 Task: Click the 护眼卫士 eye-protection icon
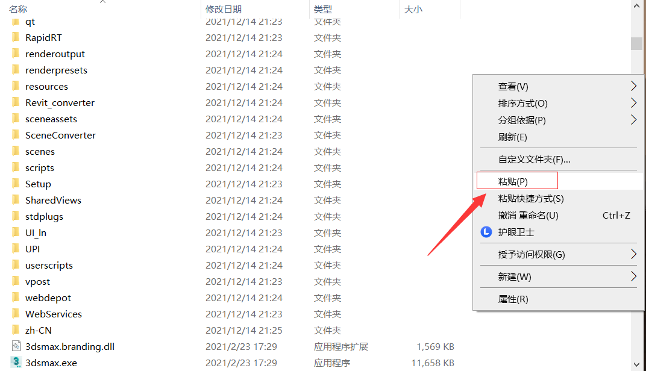486,231
